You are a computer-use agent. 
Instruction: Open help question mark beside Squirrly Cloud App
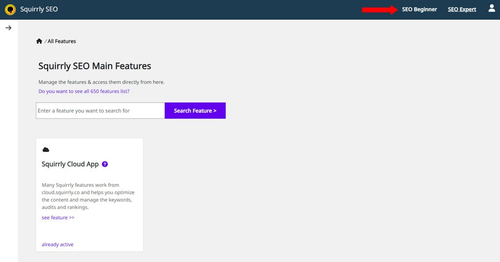pos(104,164)
